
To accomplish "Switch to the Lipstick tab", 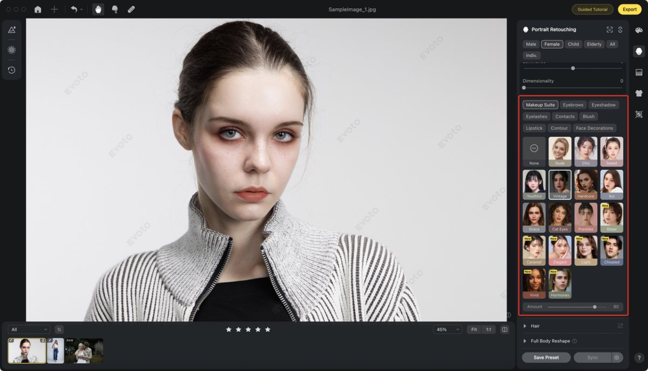I will (x=535, y=128).
